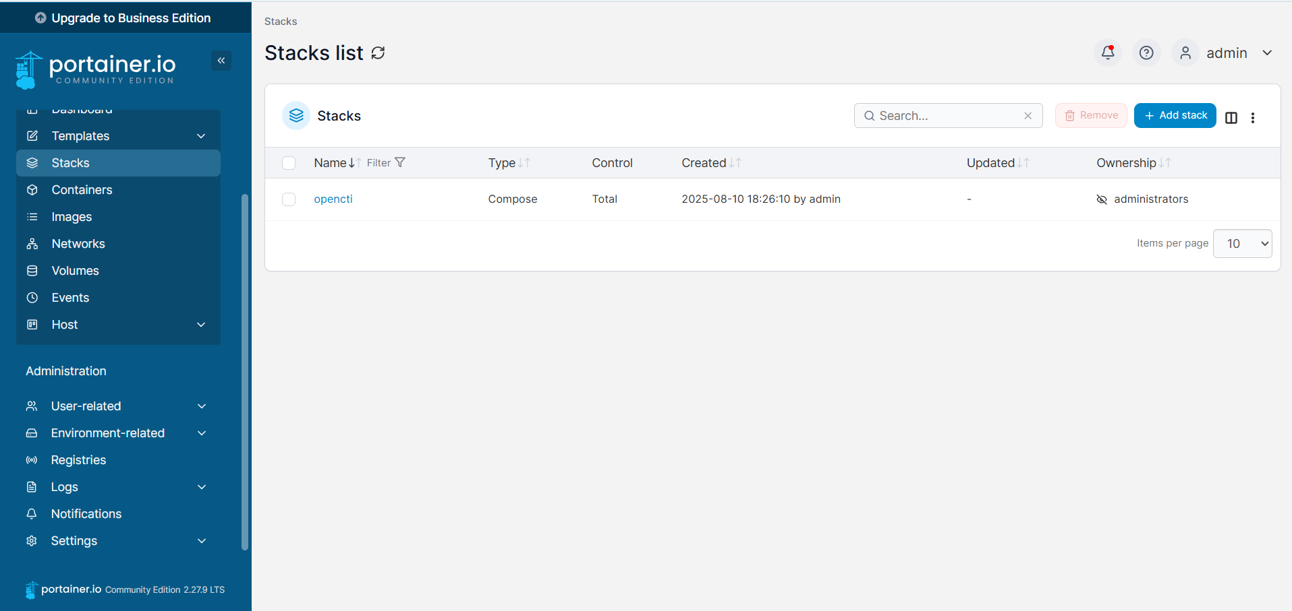Click the Control column header
Viewport: 1292px width, 611px height.
pyautogui.click(x=612, y=163)
